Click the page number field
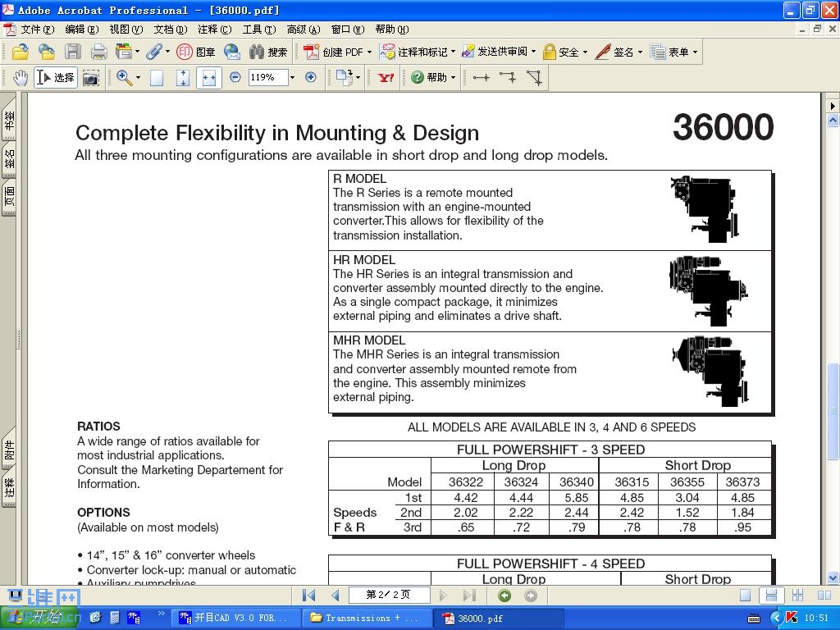 click(x=390, y=595)
